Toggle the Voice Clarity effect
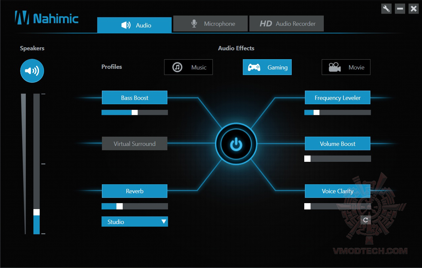 [337, 191]
